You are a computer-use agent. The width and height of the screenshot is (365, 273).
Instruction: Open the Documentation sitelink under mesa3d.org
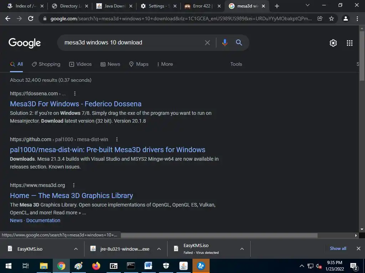[x=43, y=220]
